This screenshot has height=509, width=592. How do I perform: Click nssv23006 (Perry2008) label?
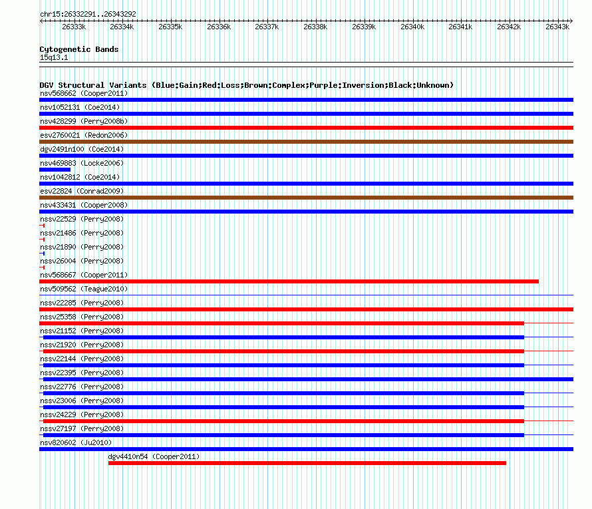tap(82, 401)
